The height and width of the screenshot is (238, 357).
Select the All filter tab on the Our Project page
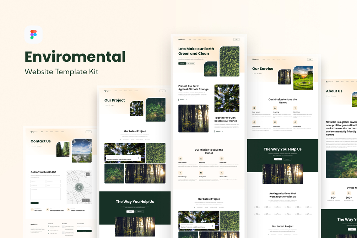[x=121, y=140]
